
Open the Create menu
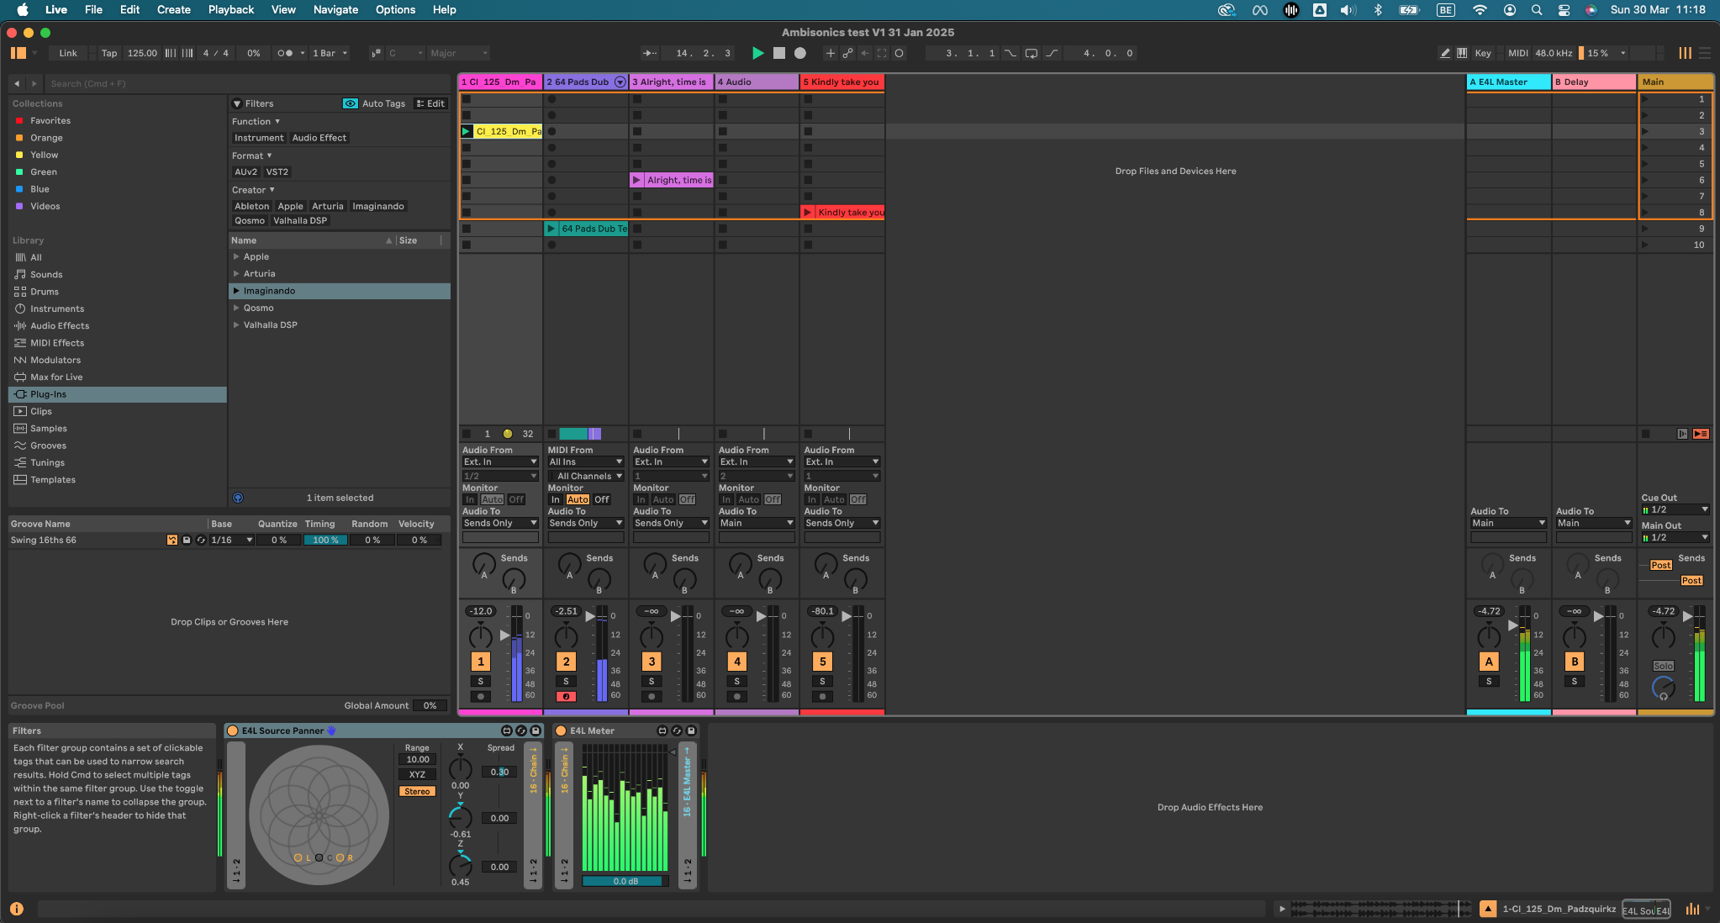(173, 9)
